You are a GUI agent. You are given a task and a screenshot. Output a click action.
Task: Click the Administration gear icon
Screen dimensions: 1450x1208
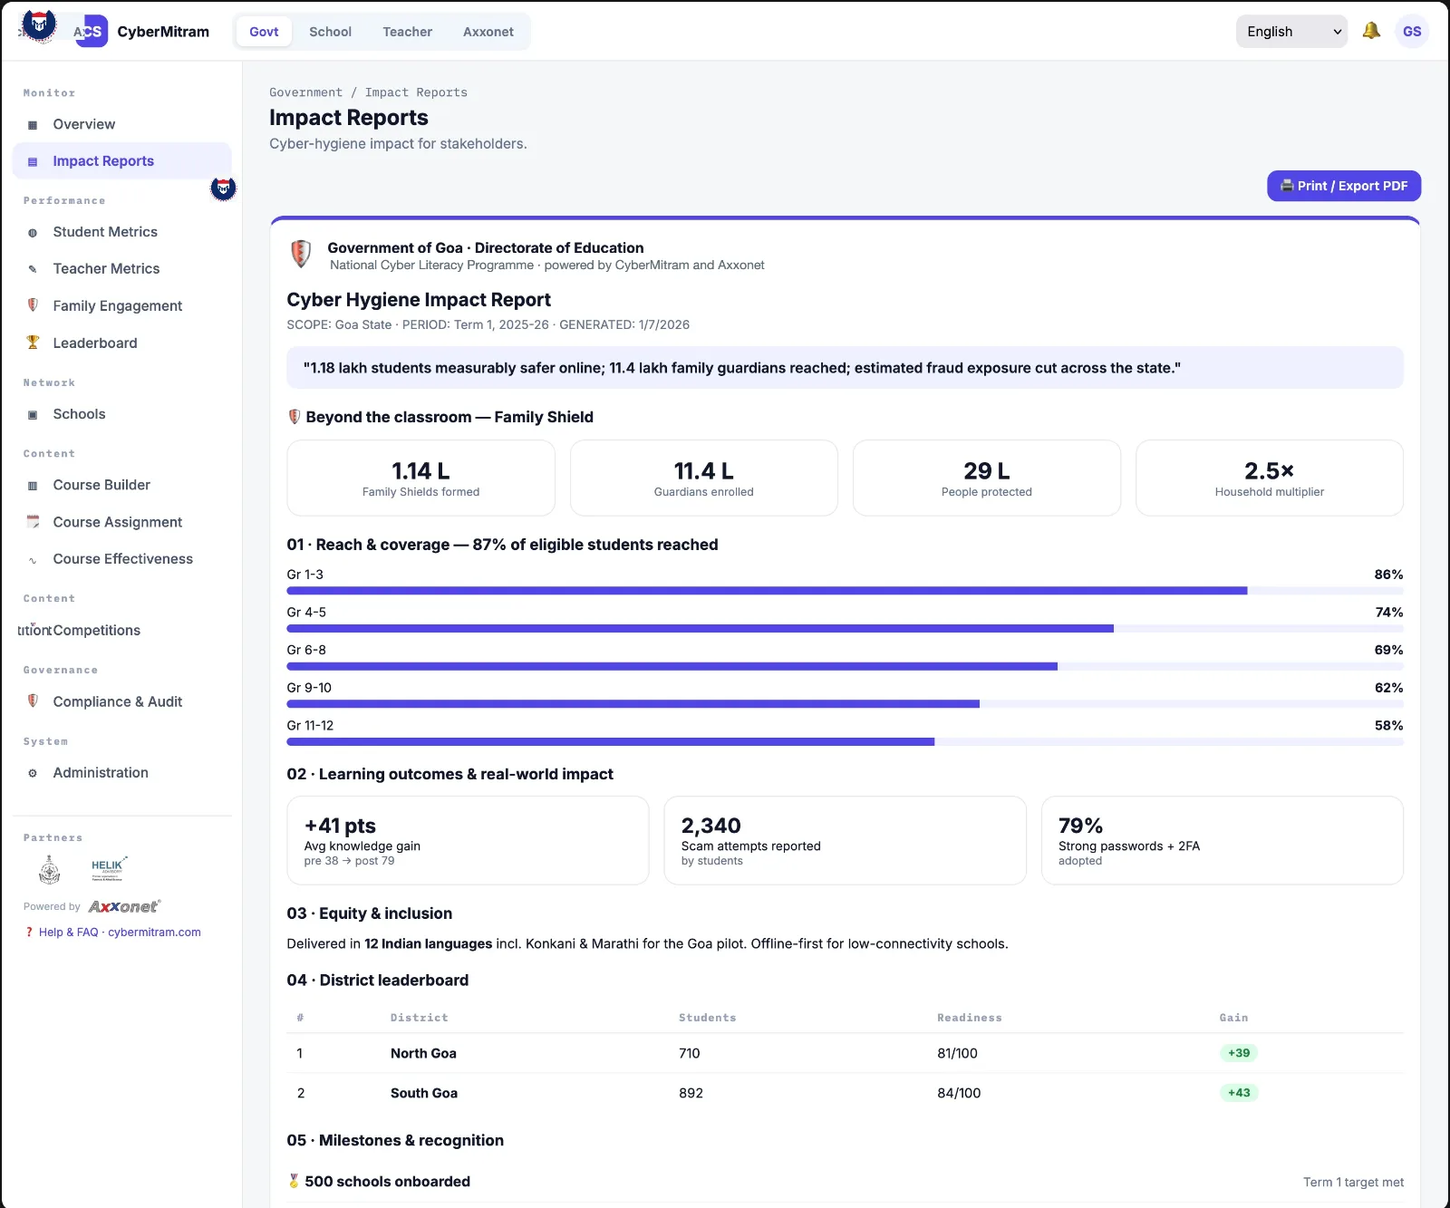pyautogui.click(x=33, y=773)
